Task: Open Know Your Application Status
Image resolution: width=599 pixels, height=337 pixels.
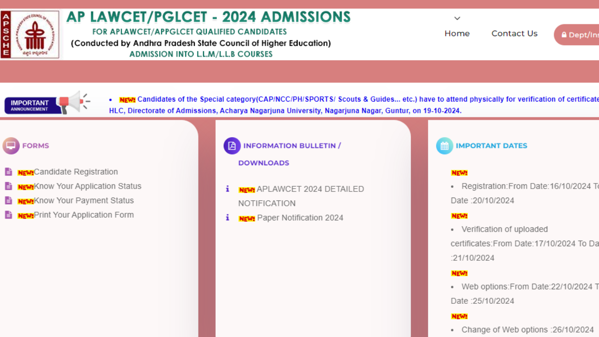Action: pyautogui.click(x=87, y=186)
